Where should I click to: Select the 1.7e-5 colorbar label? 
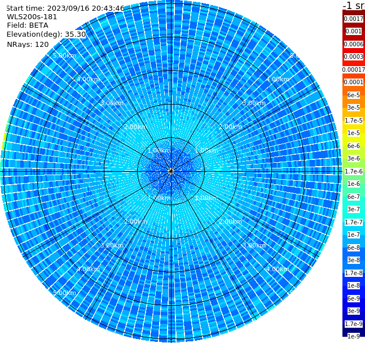pyautogui.click(x=354, y=120)
